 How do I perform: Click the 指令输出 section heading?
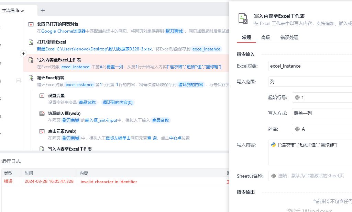point(245,192)
